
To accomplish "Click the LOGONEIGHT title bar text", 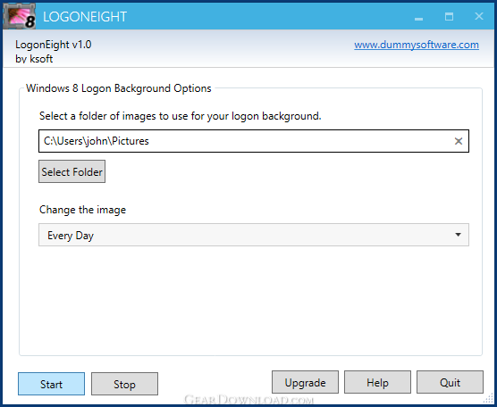I will [x=85, y=17].
